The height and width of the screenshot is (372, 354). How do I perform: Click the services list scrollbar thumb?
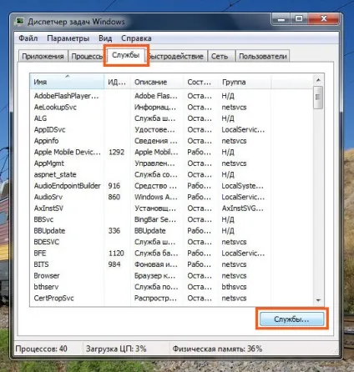(x=318, y=98)
